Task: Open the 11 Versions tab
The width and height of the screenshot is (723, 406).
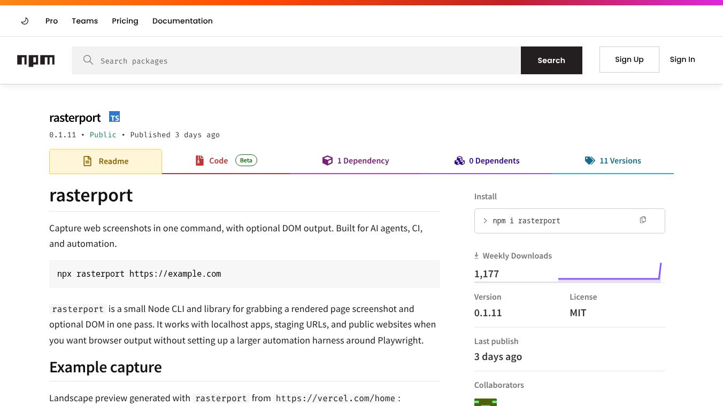Action: (x=620, y=160)
